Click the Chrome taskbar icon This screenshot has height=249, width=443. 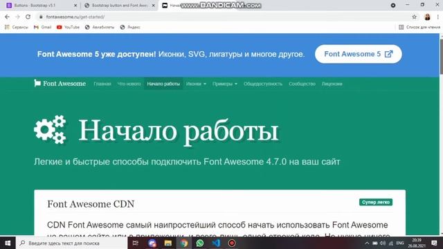pyautogui.click(x=184, y=243)
